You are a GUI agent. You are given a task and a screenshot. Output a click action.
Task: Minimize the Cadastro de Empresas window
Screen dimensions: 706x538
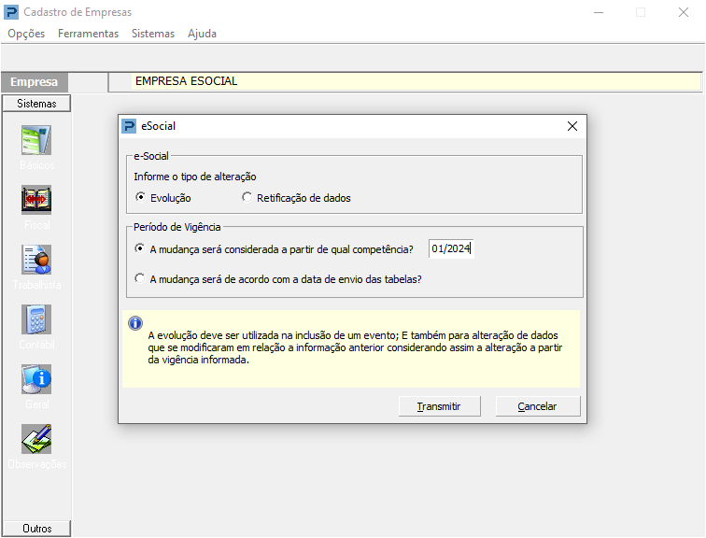point(599,12)
